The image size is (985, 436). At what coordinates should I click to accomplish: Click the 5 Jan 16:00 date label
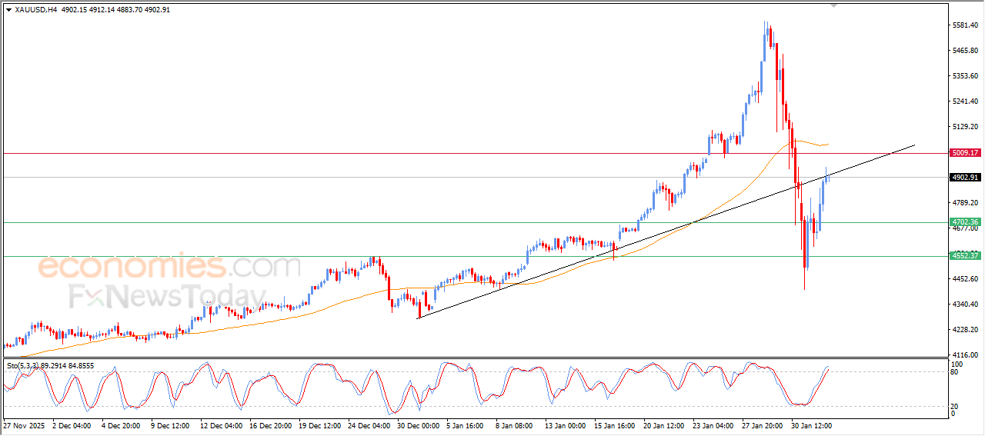coord(465,425)
